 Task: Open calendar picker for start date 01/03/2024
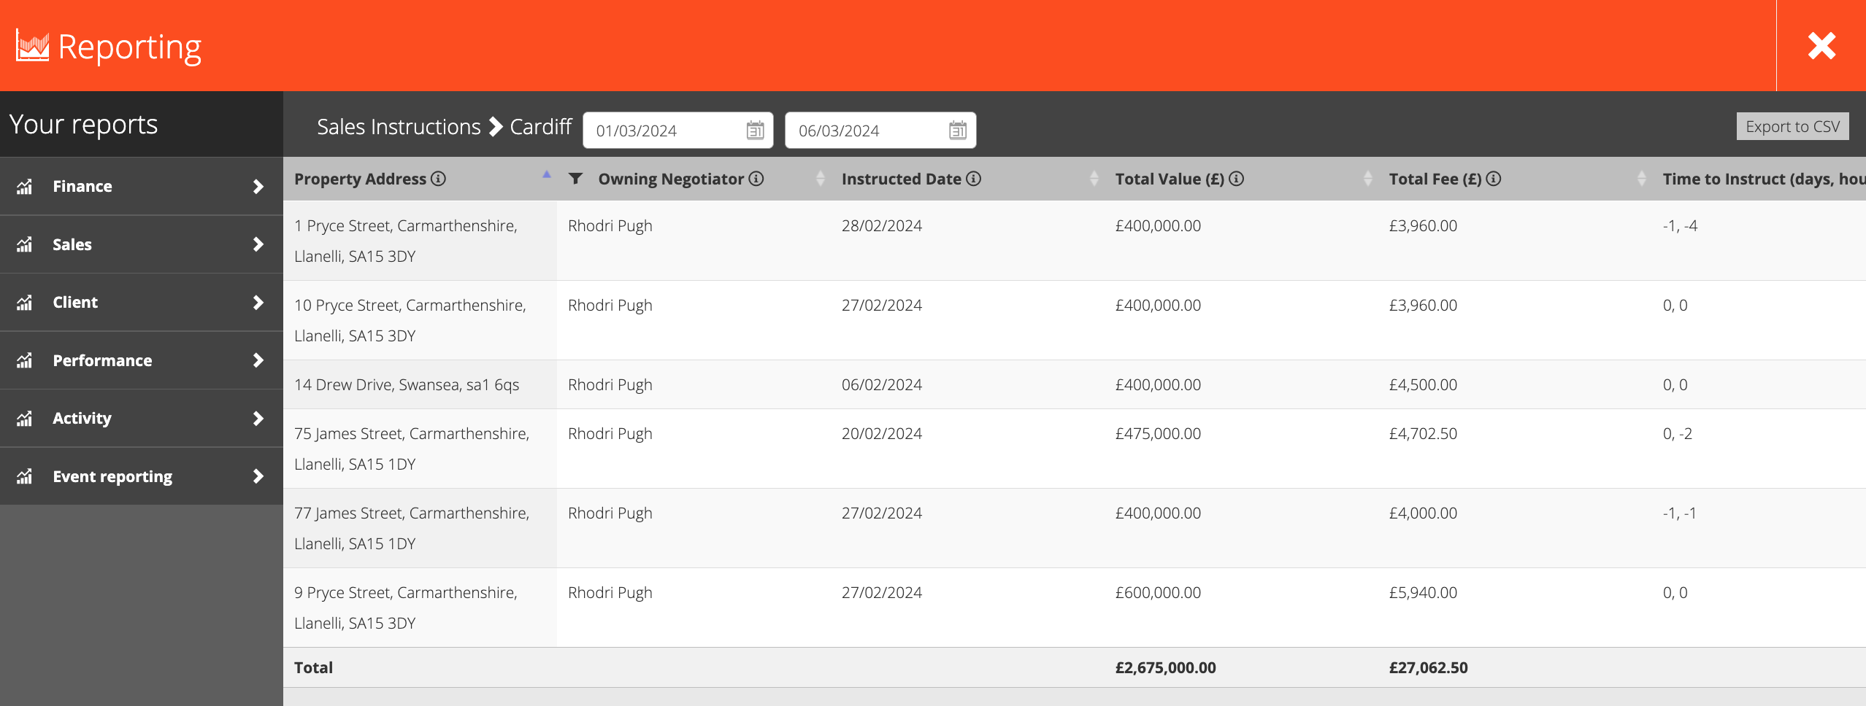pyautogui.click(x=755, y=131)
